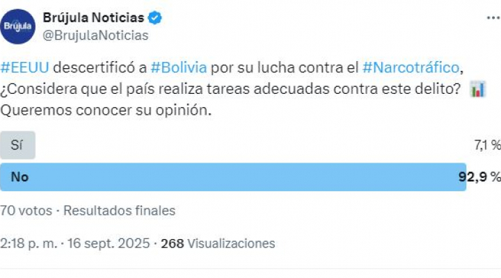Open the Brújula profile avatar
Image resolution: width=501 pixels, height=278 pixels.
(17, 26)
